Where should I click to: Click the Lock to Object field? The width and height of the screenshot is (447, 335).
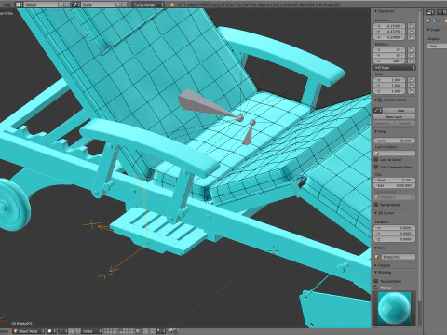394,154
